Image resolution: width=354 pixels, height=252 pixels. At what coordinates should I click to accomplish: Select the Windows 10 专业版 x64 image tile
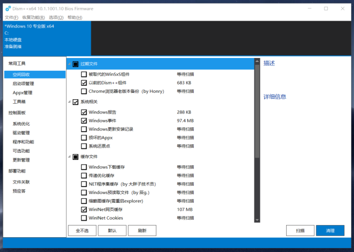point(47,38)
